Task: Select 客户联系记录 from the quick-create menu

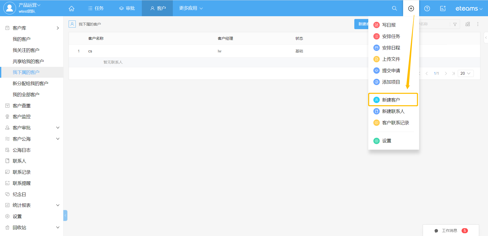Action: click(395, 123)
